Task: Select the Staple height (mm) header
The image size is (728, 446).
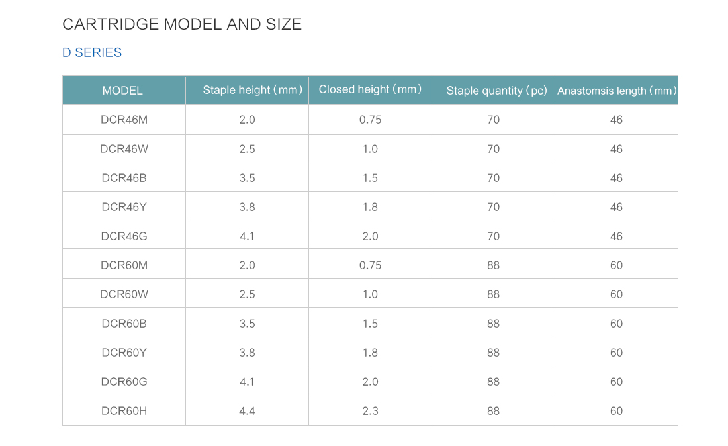Action: 247,91
